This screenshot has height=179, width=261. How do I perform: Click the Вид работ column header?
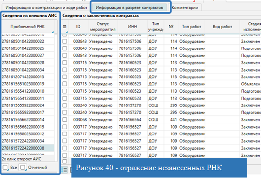[x=223, y=27]
